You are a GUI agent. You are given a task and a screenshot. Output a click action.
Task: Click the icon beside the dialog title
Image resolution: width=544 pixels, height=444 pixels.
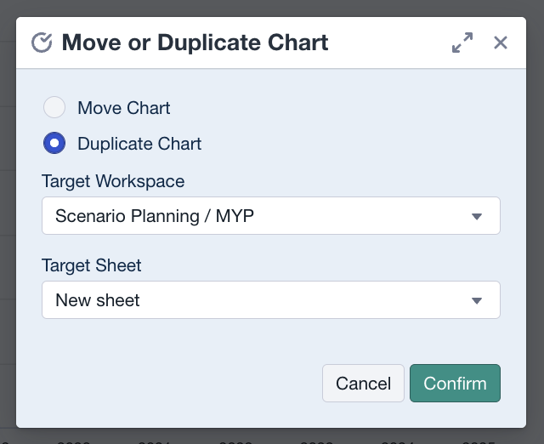[42, 43]
